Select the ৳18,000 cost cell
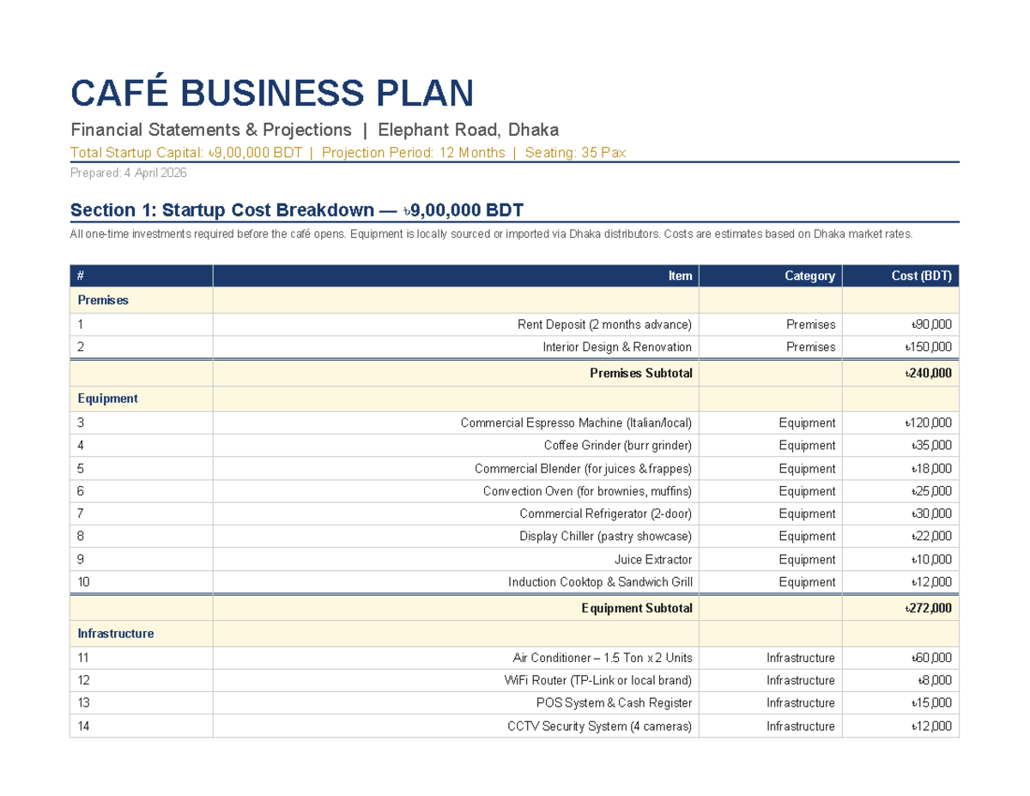This screenshot has width=1030, height=796. tap(900, 469)
